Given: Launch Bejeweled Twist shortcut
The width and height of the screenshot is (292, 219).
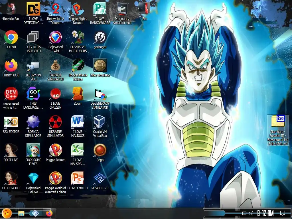Looking at the screenshot, I should 55,41.
